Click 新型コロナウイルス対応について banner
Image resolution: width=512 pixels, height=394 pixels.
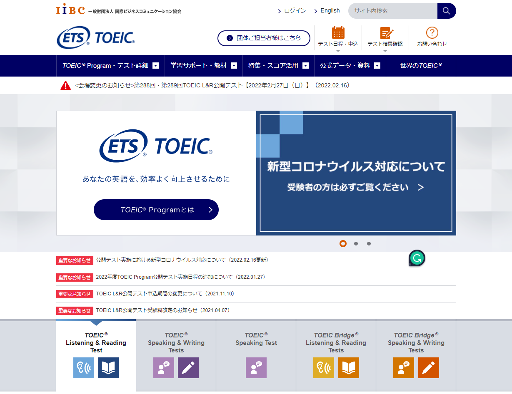[356, 173]
